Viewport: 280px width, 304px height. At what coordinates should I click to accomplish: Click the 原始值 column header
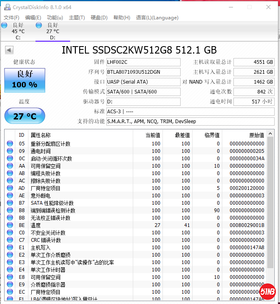click(244, 135)
